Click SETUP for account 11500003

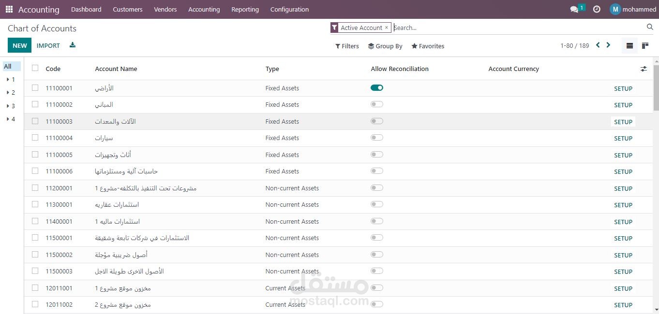click(x=623, y=271)
